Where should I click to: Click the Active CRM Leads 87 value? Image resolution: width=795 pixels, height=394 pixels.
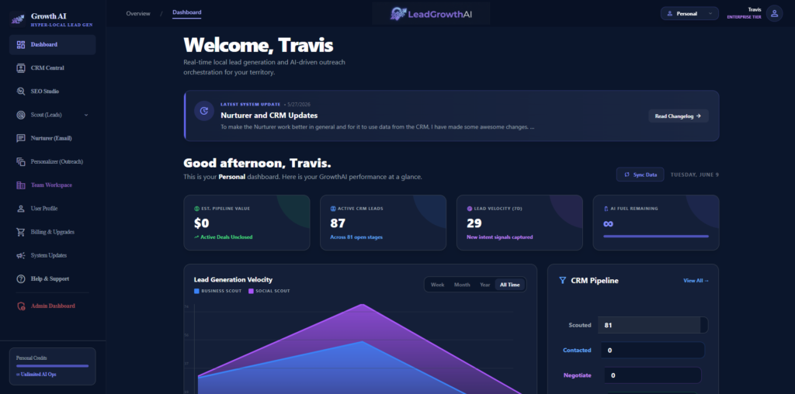338,223
